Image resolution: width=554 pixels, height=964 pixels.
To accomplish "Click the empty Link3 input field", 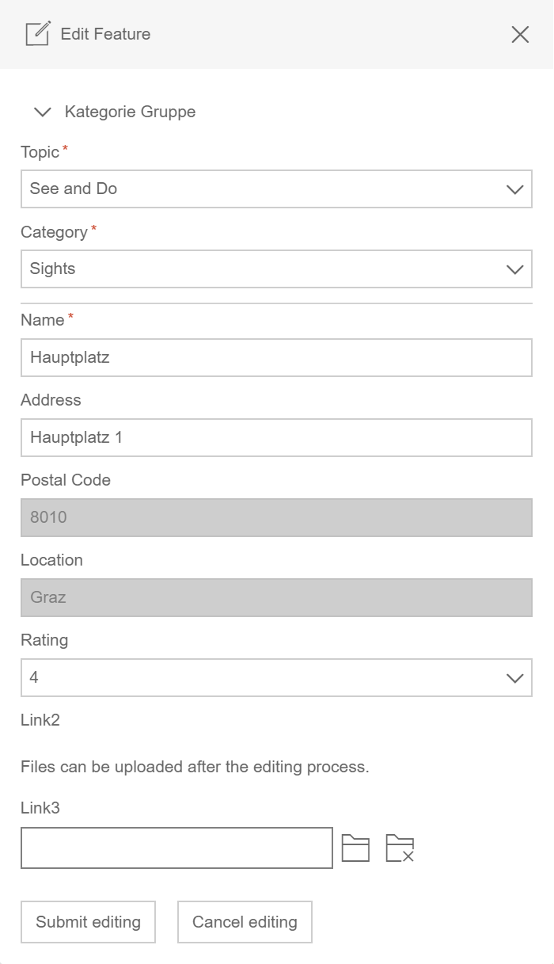I will (176, 848).
